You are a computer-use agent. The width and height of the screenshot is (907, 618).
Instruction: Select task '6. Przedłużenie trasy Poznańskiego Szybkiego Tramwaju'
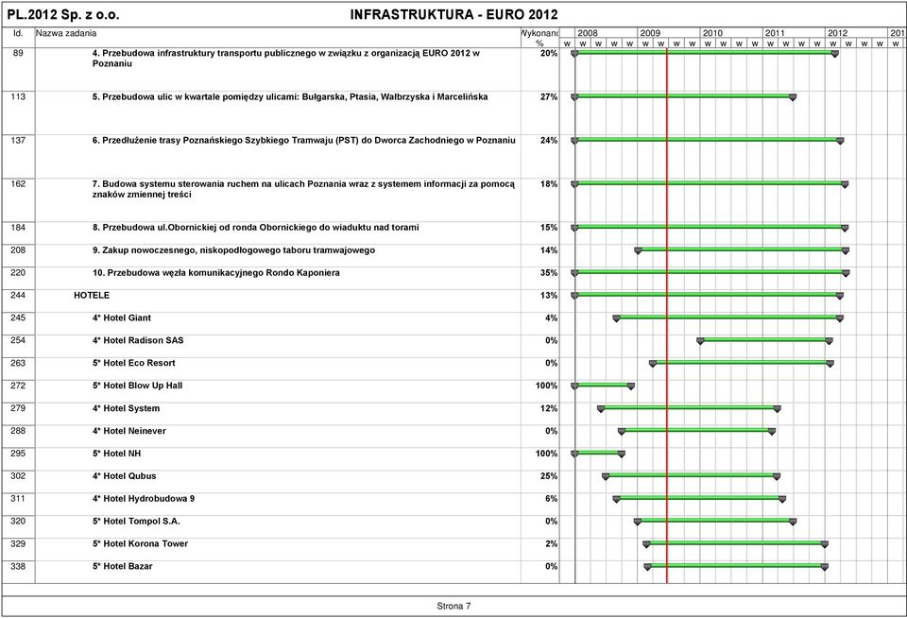click(x=303, y=140)
